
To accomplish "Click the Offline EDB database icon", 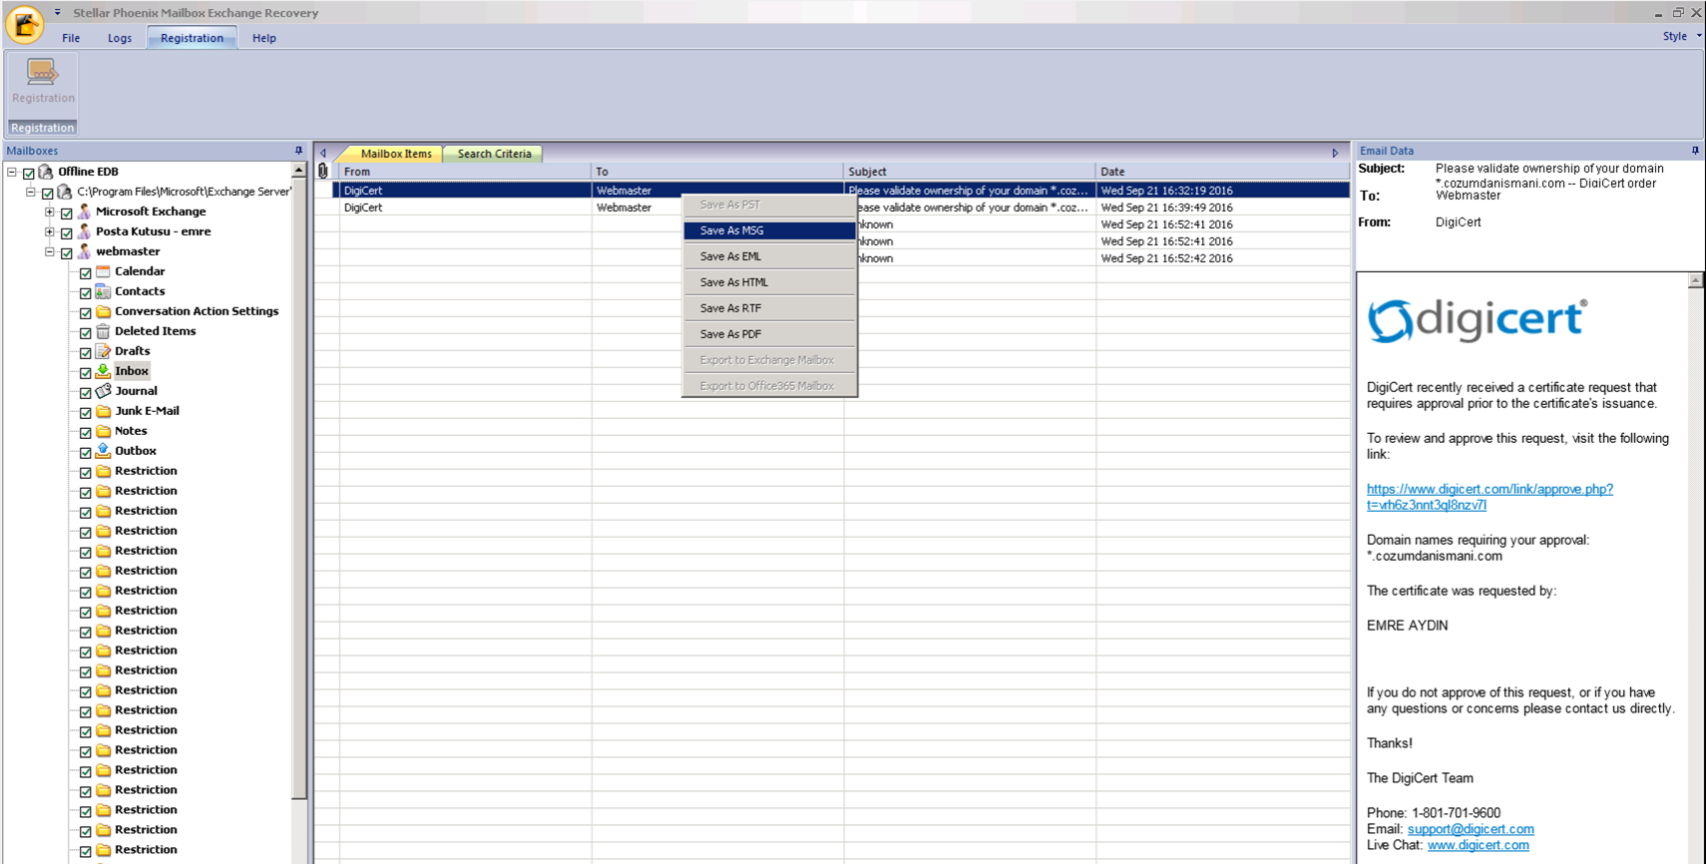I will click(x=46, y=172).
